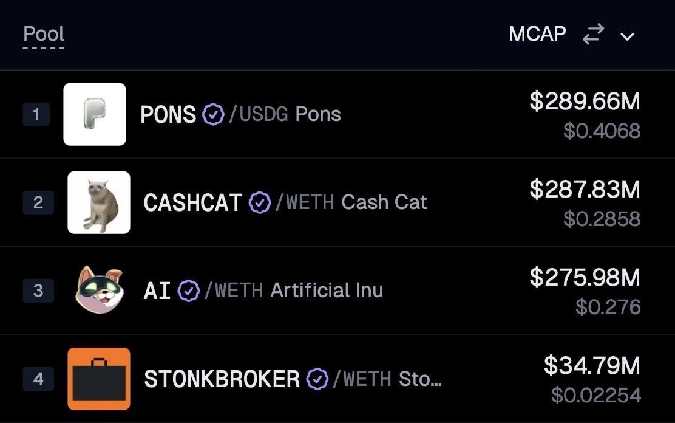Click verified badge next to PONS

(214, 115)
